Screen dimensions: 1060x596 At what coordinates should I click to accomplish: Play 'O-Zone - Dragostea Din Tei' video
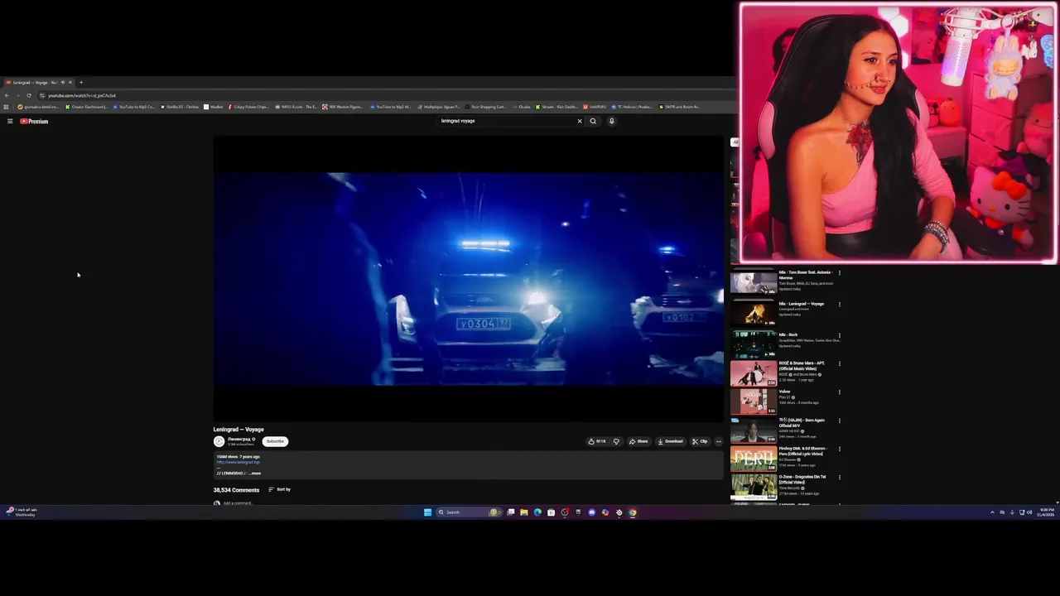754,487
